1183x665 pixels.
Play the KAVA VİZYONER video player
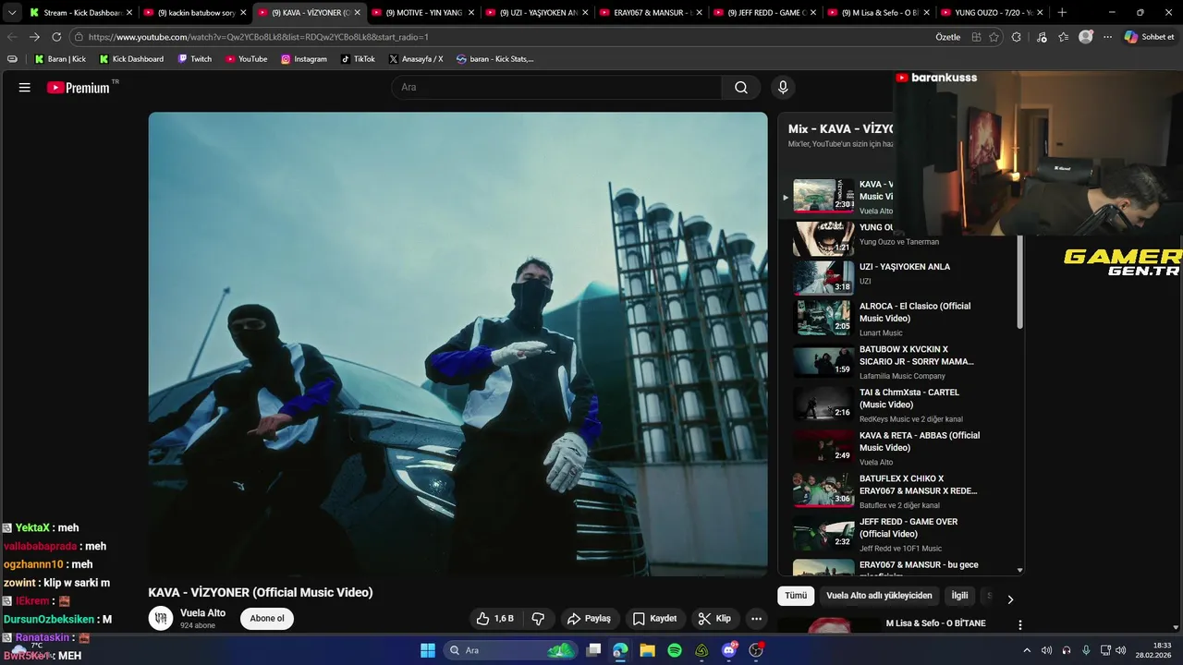tap(457, 344)
